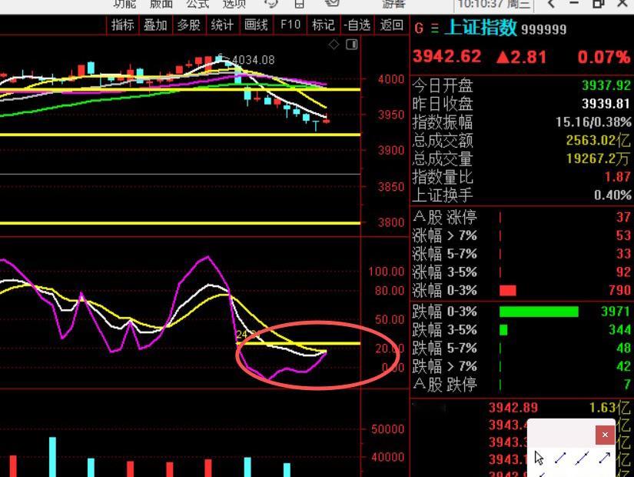The width and height of the screenshot is (634, 477).
Task: Click the 昨日收盘 value 3939.81
Action: [606, 104]
